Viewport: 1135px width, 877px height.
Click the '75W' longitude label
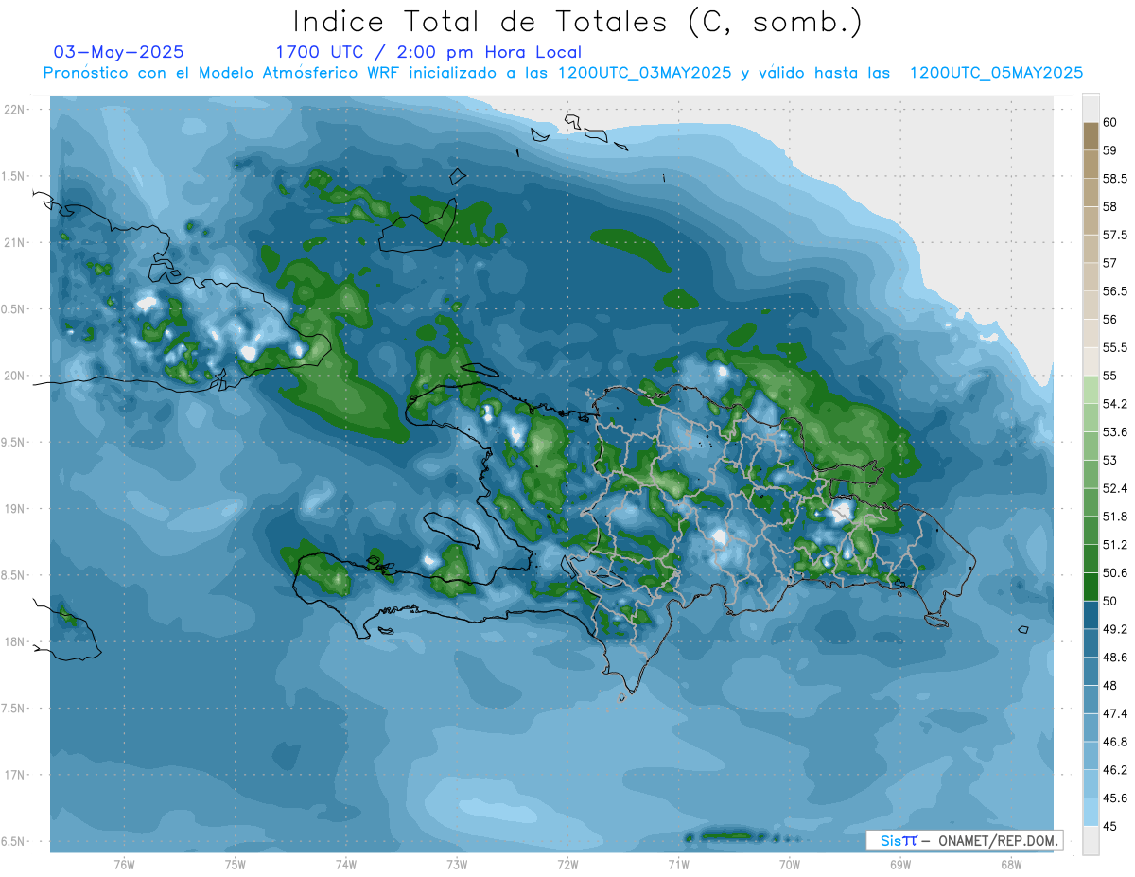tap(236, 864)
